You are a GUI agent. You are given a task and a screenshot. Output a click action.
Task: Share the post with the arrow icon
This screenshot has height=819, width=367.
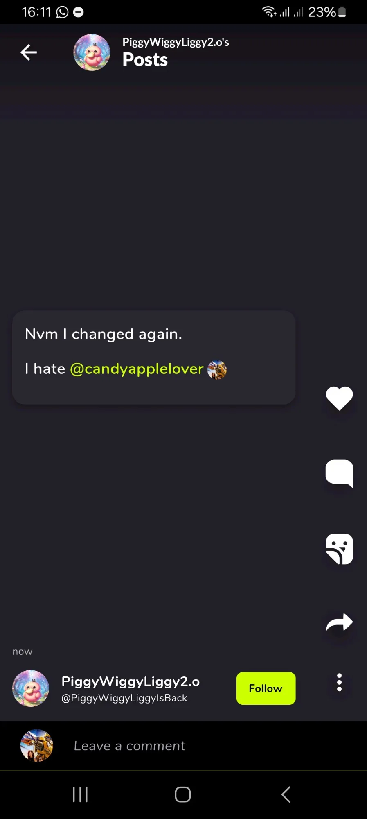pos(339,622)
